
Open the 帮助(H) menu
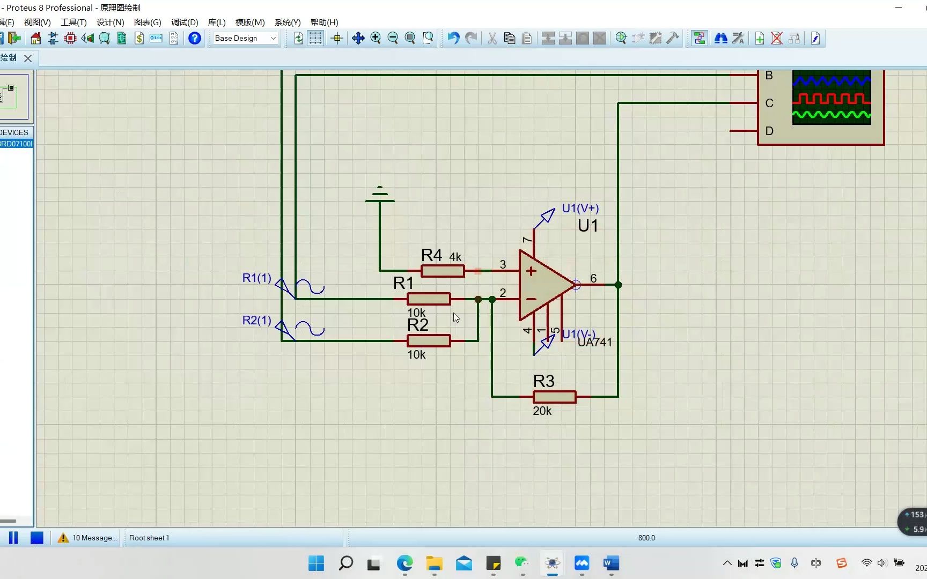point(324,22)
